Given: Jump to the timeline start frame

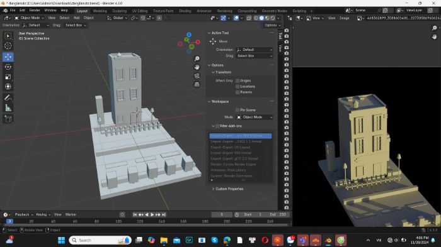Looking at the screenshot, I should point(135,214).
